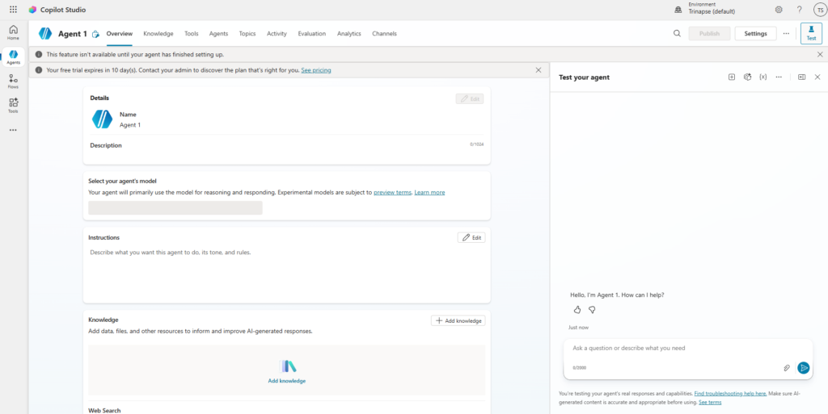This screenshot has width=828, height=414.
Task: Open the See pricing link
Action: [x=315, y=70]
